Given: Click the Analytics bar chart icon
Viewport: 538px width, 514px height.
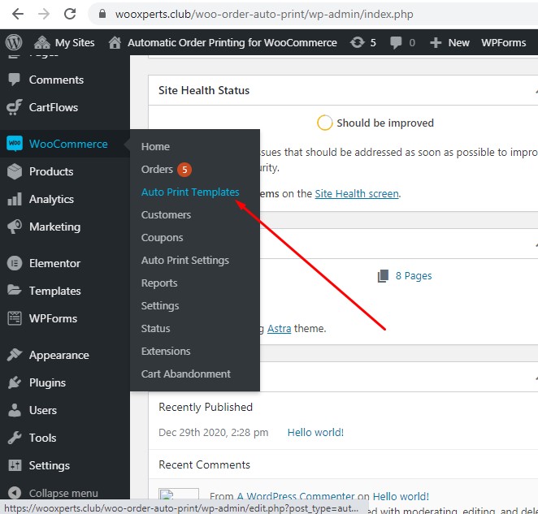Looking at the screenshot, I should pos(15,199).
